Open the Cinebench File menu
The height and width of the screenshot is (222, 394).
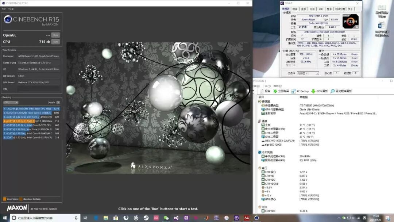point(4,9)
